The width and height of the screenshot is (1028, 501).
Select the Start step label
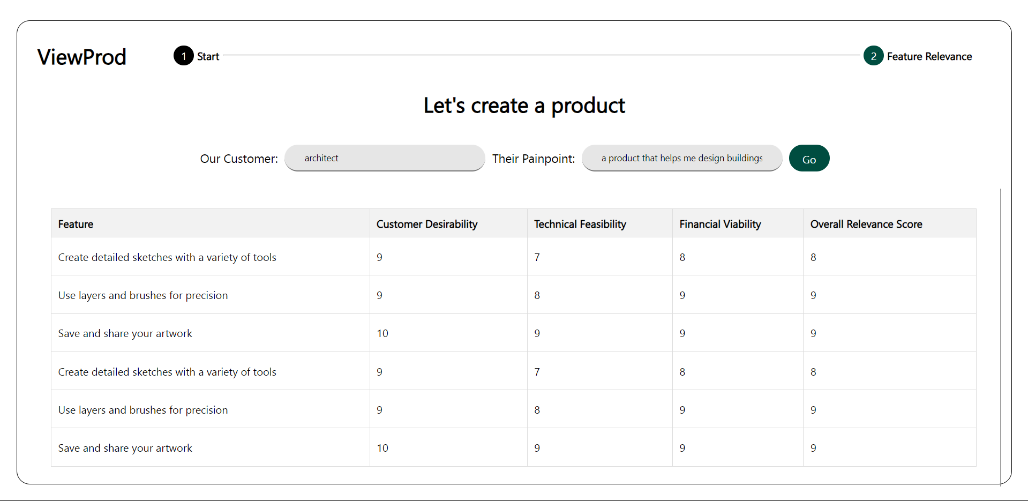(x=208, y=56)
